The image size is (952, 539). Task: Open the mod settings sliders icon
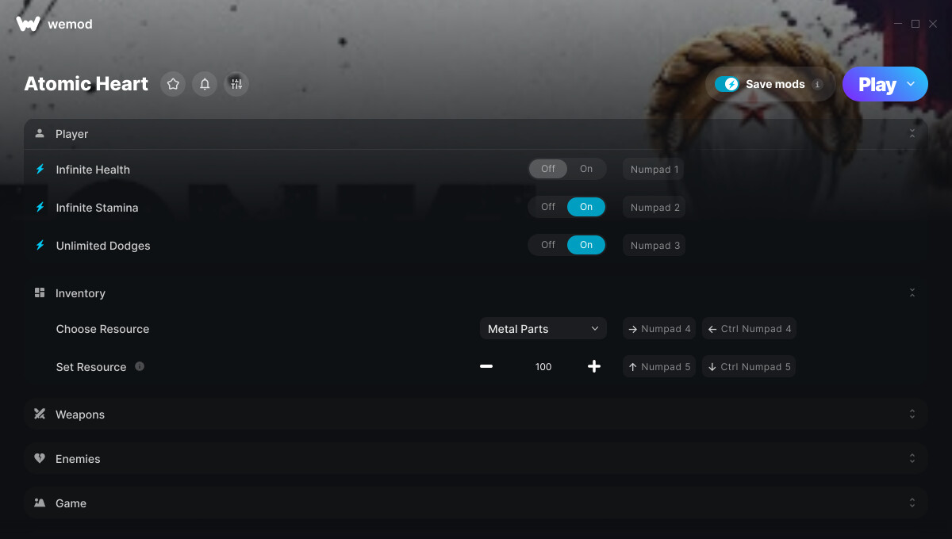tap(236, 84)
